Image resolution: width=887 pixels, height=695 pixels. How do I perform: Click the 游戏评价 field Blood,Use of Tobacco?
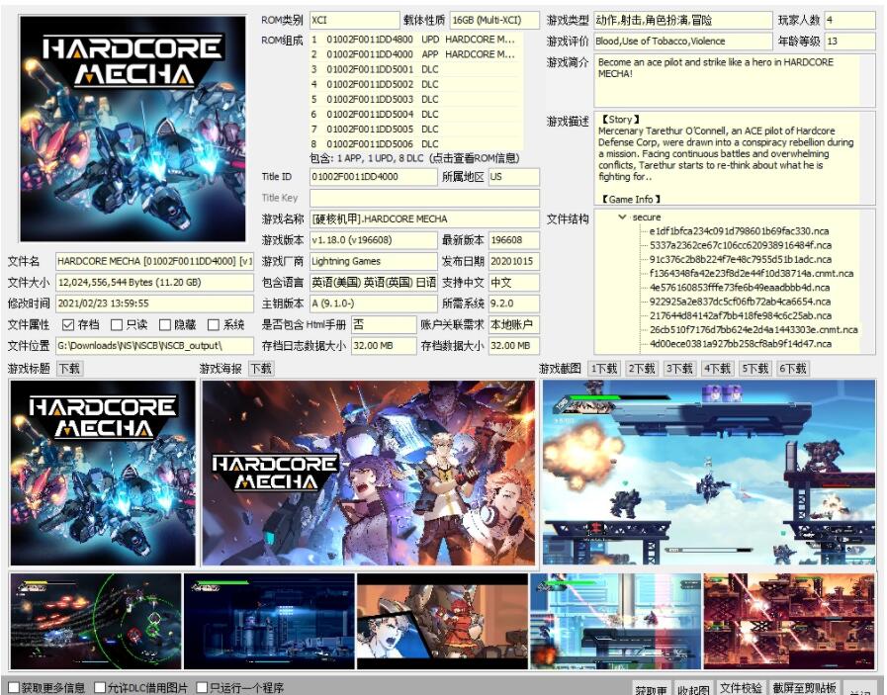682,41
